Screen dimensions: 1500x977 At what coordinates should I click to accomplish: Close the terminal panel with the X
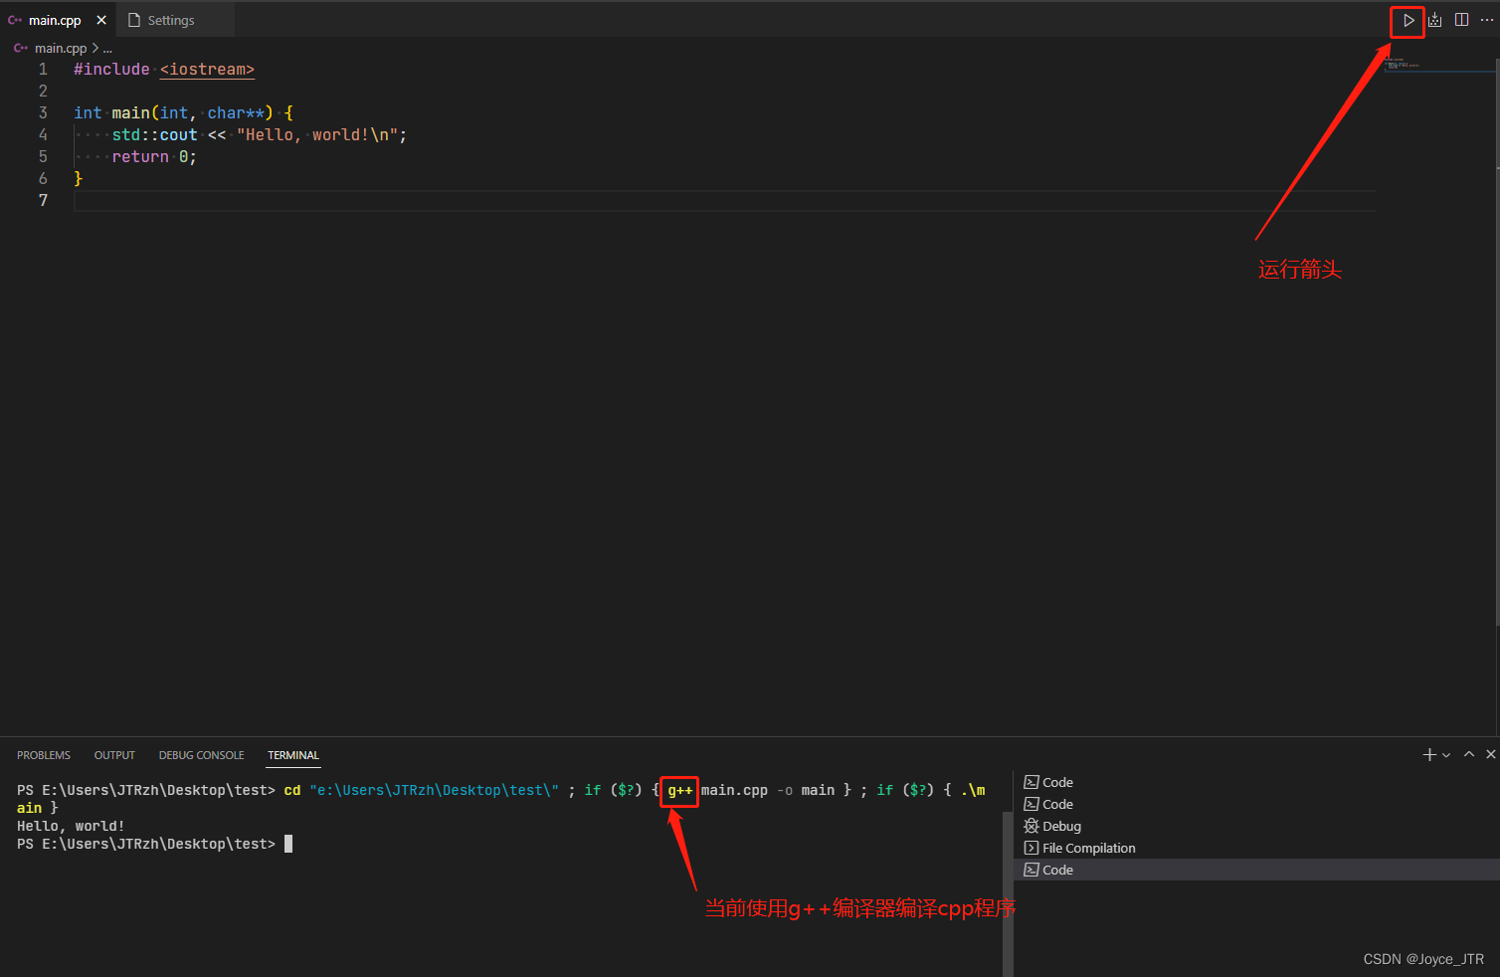tap(1491, 754)
